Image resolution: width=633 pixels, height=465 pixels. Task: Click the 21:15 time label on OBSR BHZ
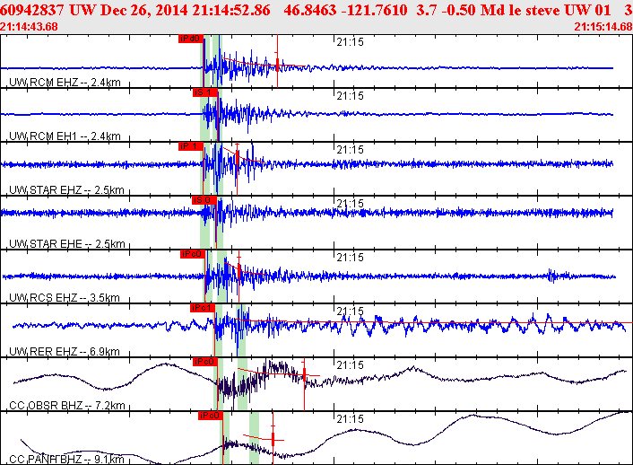[x=350, y=365]
